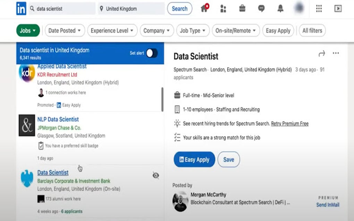The height and width of the screenshot is (221, 354).
Task: Expand the Experience Level filter
Action: (112, 30)
